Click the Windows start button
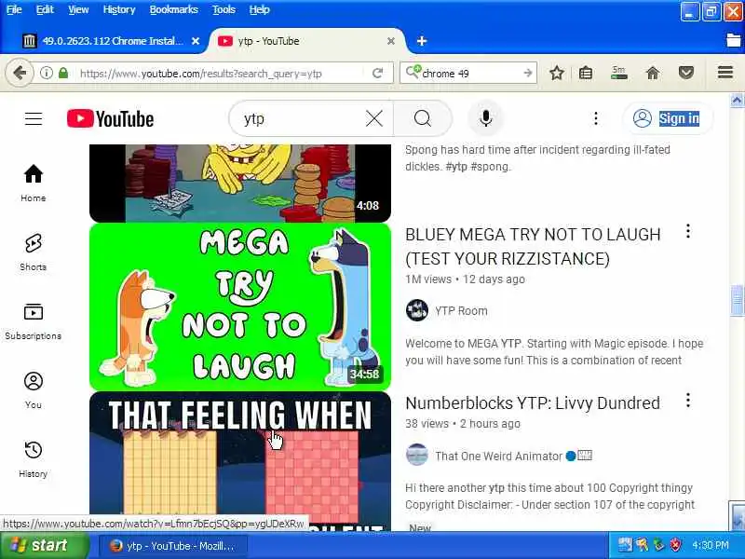 coord(44,545)
